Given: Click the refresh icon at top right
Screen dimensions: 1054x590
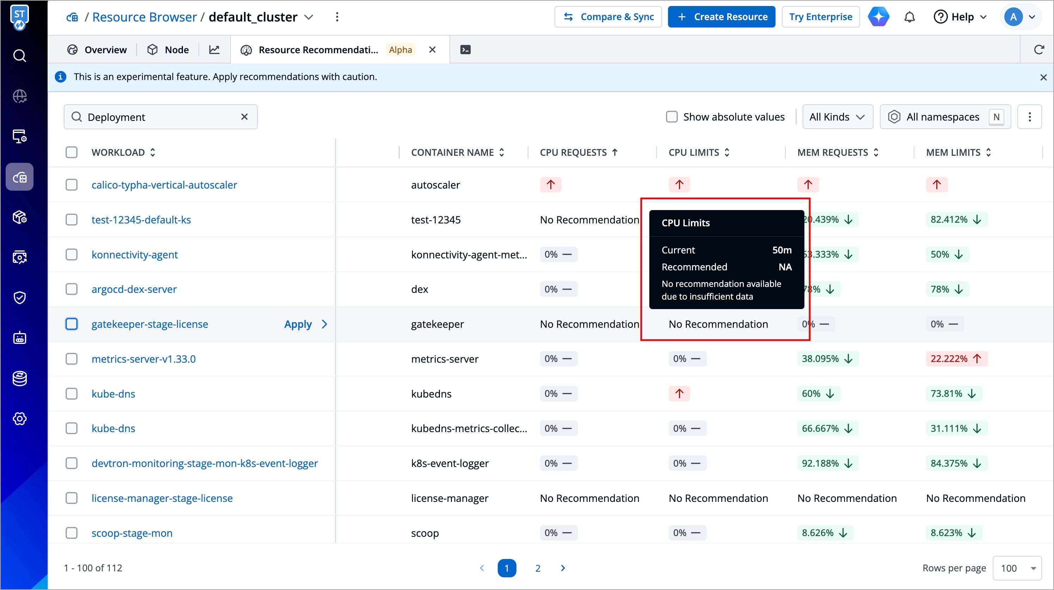Looking at the screenshot, I should click(1038, 50).
